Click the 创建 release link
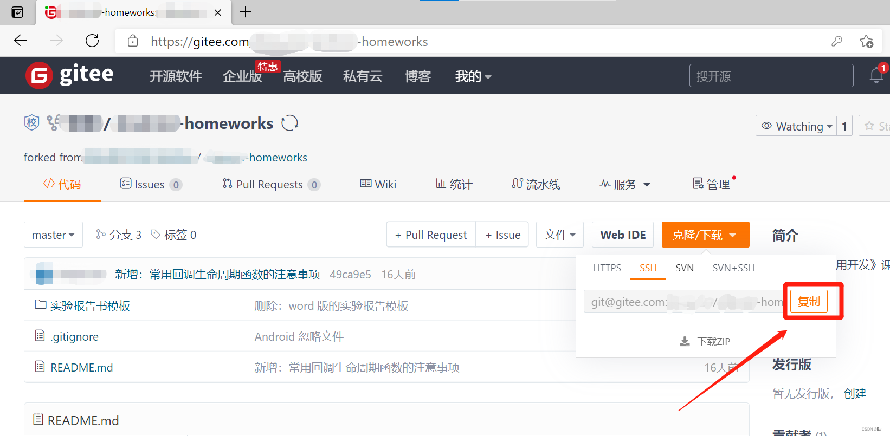The image size is (890, 436). coord(855,393)
